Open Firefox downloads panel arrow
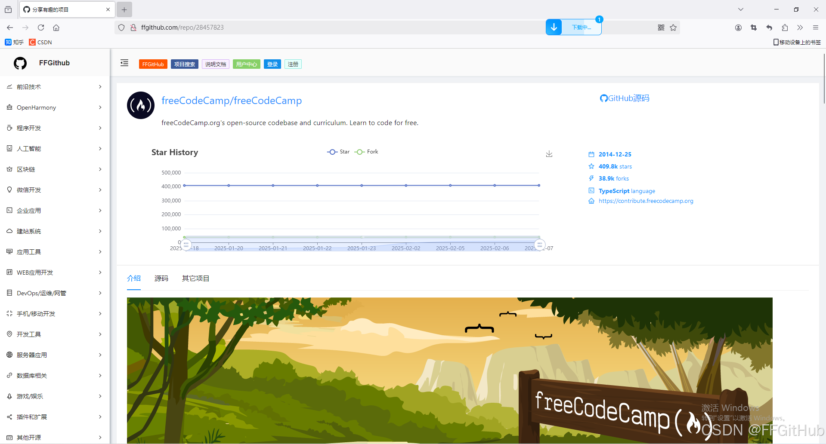Screen dimensions: 826x444 tap(554, 28)
